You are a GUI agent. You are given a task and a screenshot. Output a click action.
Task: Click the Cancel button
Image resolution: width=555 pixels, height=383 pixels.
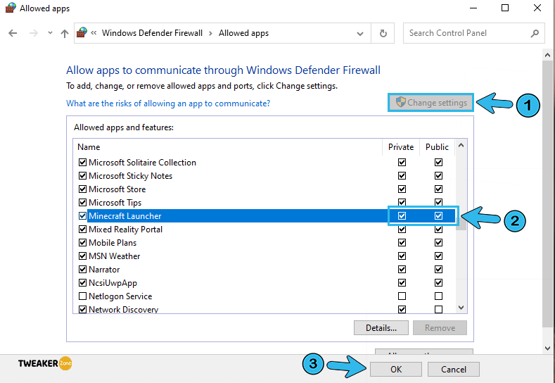(x=454, y=369)
